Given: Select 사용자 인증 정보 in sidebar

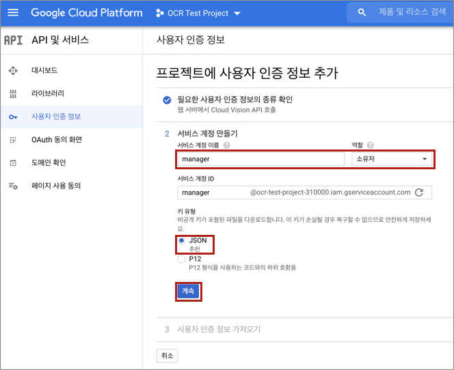Looking at the screenshot, I should [71, 117].
